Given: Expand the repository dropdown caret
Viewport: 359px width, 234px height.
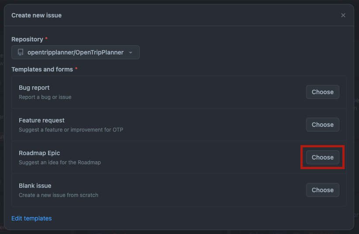Looking at the screenshot, I should [x=130, y=53].
